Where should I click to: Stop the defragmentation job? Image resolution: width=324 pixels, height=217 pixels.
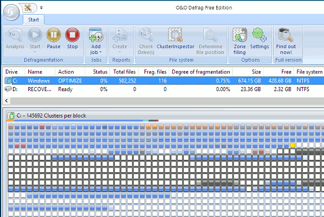(x=72, y=38)
